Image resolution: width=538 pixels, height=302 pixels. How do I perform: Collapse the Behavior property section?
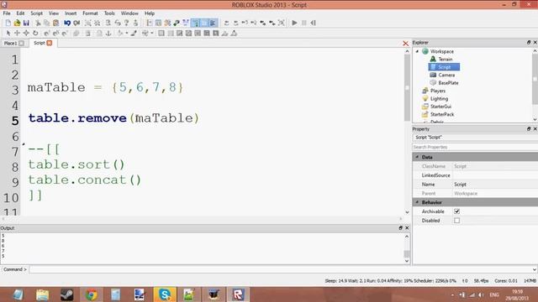(417, 202)
